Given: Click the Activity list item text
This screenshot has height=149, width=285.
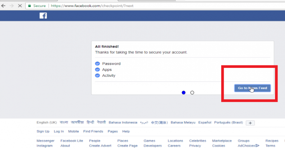Looking at the screenshot, I should pos(109,75).
